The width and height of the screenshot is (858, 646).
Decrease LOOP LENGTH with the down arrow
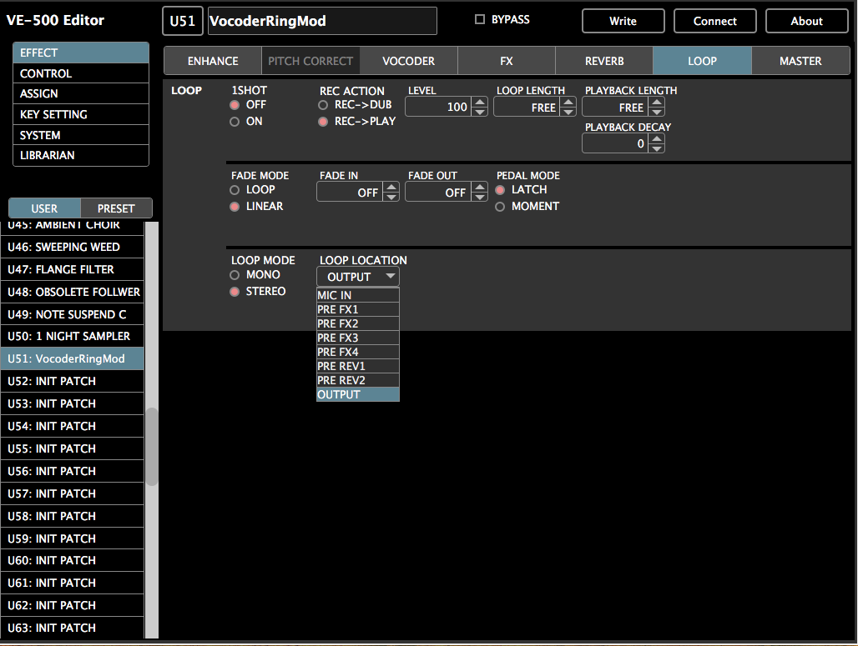pyautogui.click(x=568, y=112)
